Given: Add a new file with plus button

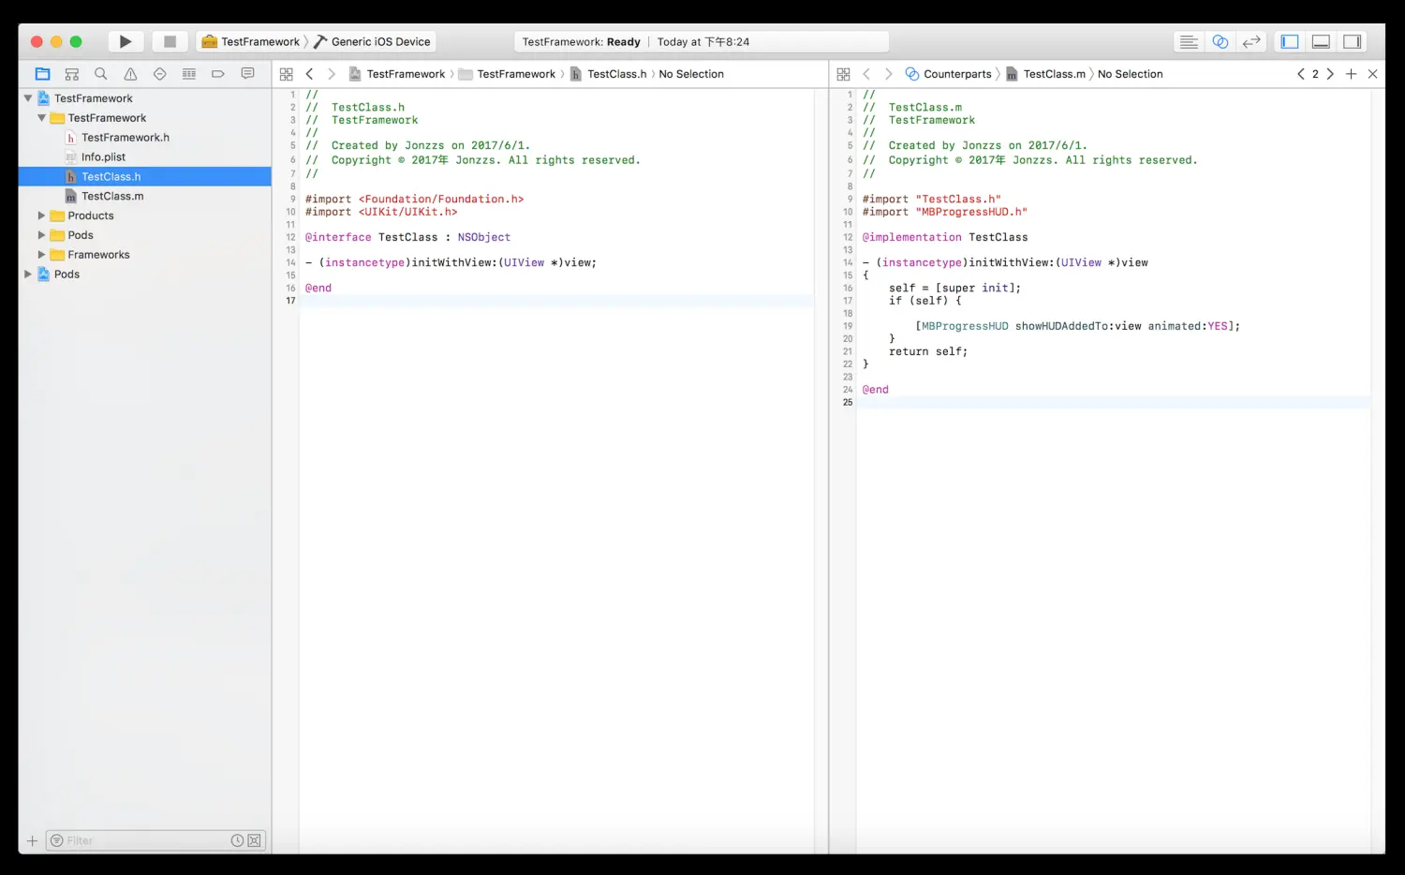Looking at the screenshot, I should (x=32, y=840).
